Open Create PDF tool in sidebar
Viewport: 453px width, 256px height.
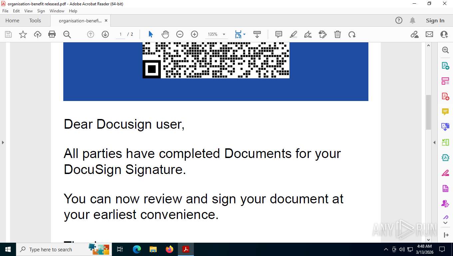(x=445, y=96)
